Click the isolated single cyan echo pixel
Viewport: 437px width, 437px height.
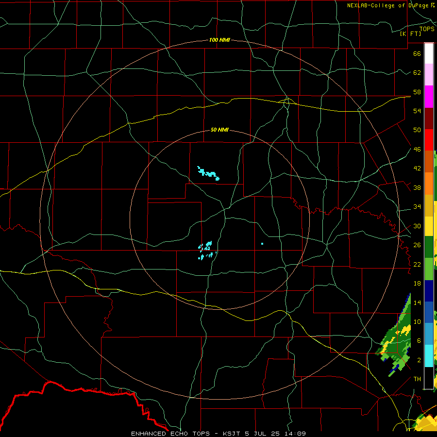point(262,244)
